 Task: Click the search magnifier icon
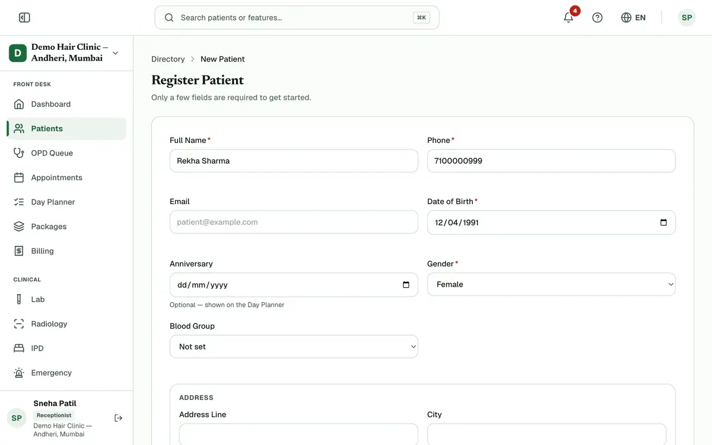(169, 18)
